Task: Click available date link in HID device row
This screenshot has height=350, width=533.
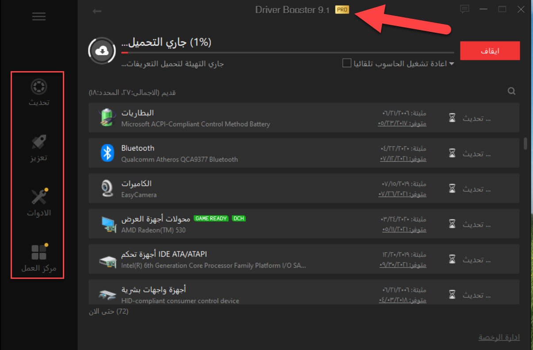Action: point(402,300)
